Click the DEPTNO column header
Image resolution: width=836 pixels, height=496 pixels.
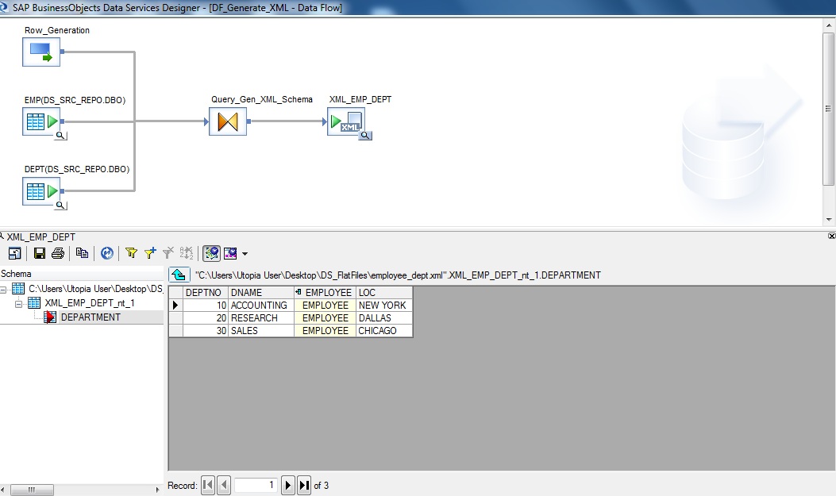point(206,293)
